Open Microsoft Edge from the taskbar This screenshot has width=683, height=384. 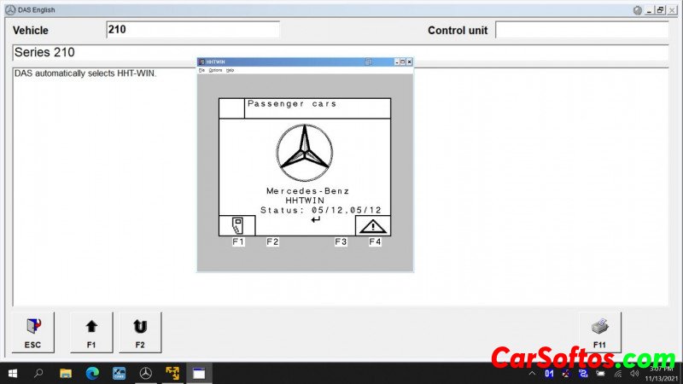point(92,373)
